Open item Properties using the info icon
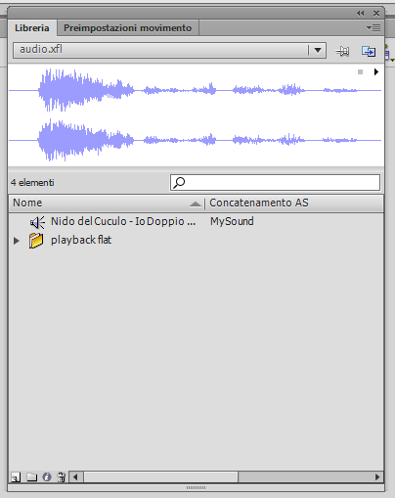Image resolution: width=395 pixels, height=498 pixels. point(47,477)
